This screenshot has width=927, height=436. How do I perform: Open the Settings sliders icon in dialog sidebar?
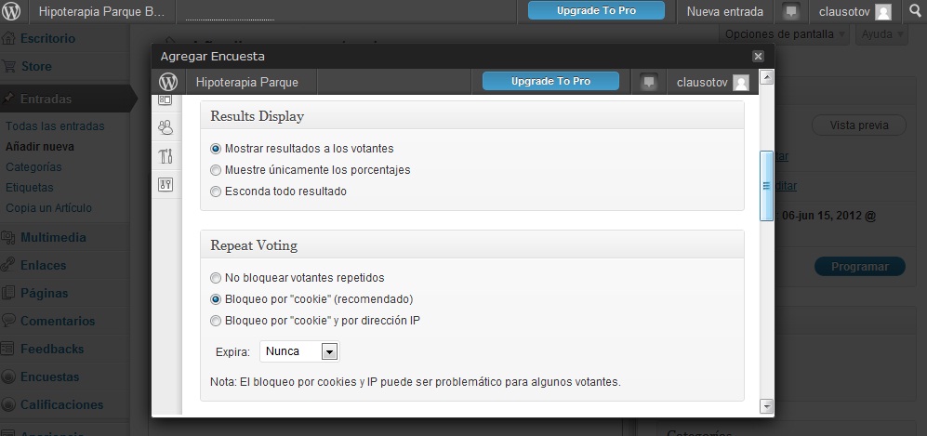[x=166, y=184]
